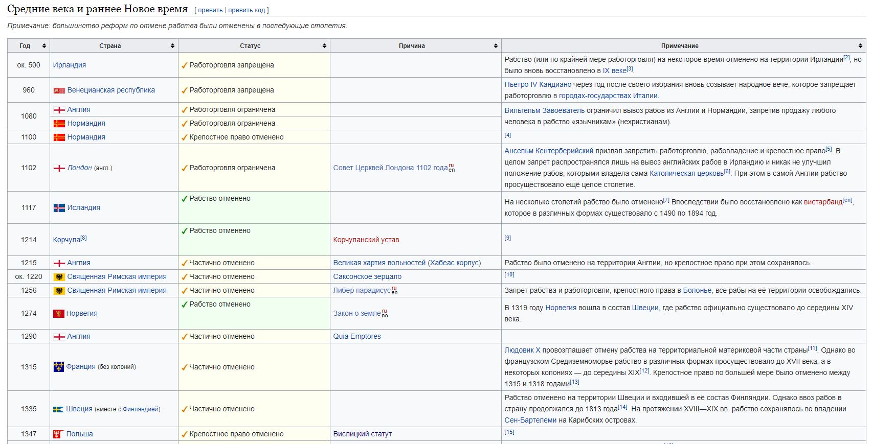The height and width of the screenshot is (444, 872).
Task: Sort table by Статус column arrows
Action: coord(324,46)
